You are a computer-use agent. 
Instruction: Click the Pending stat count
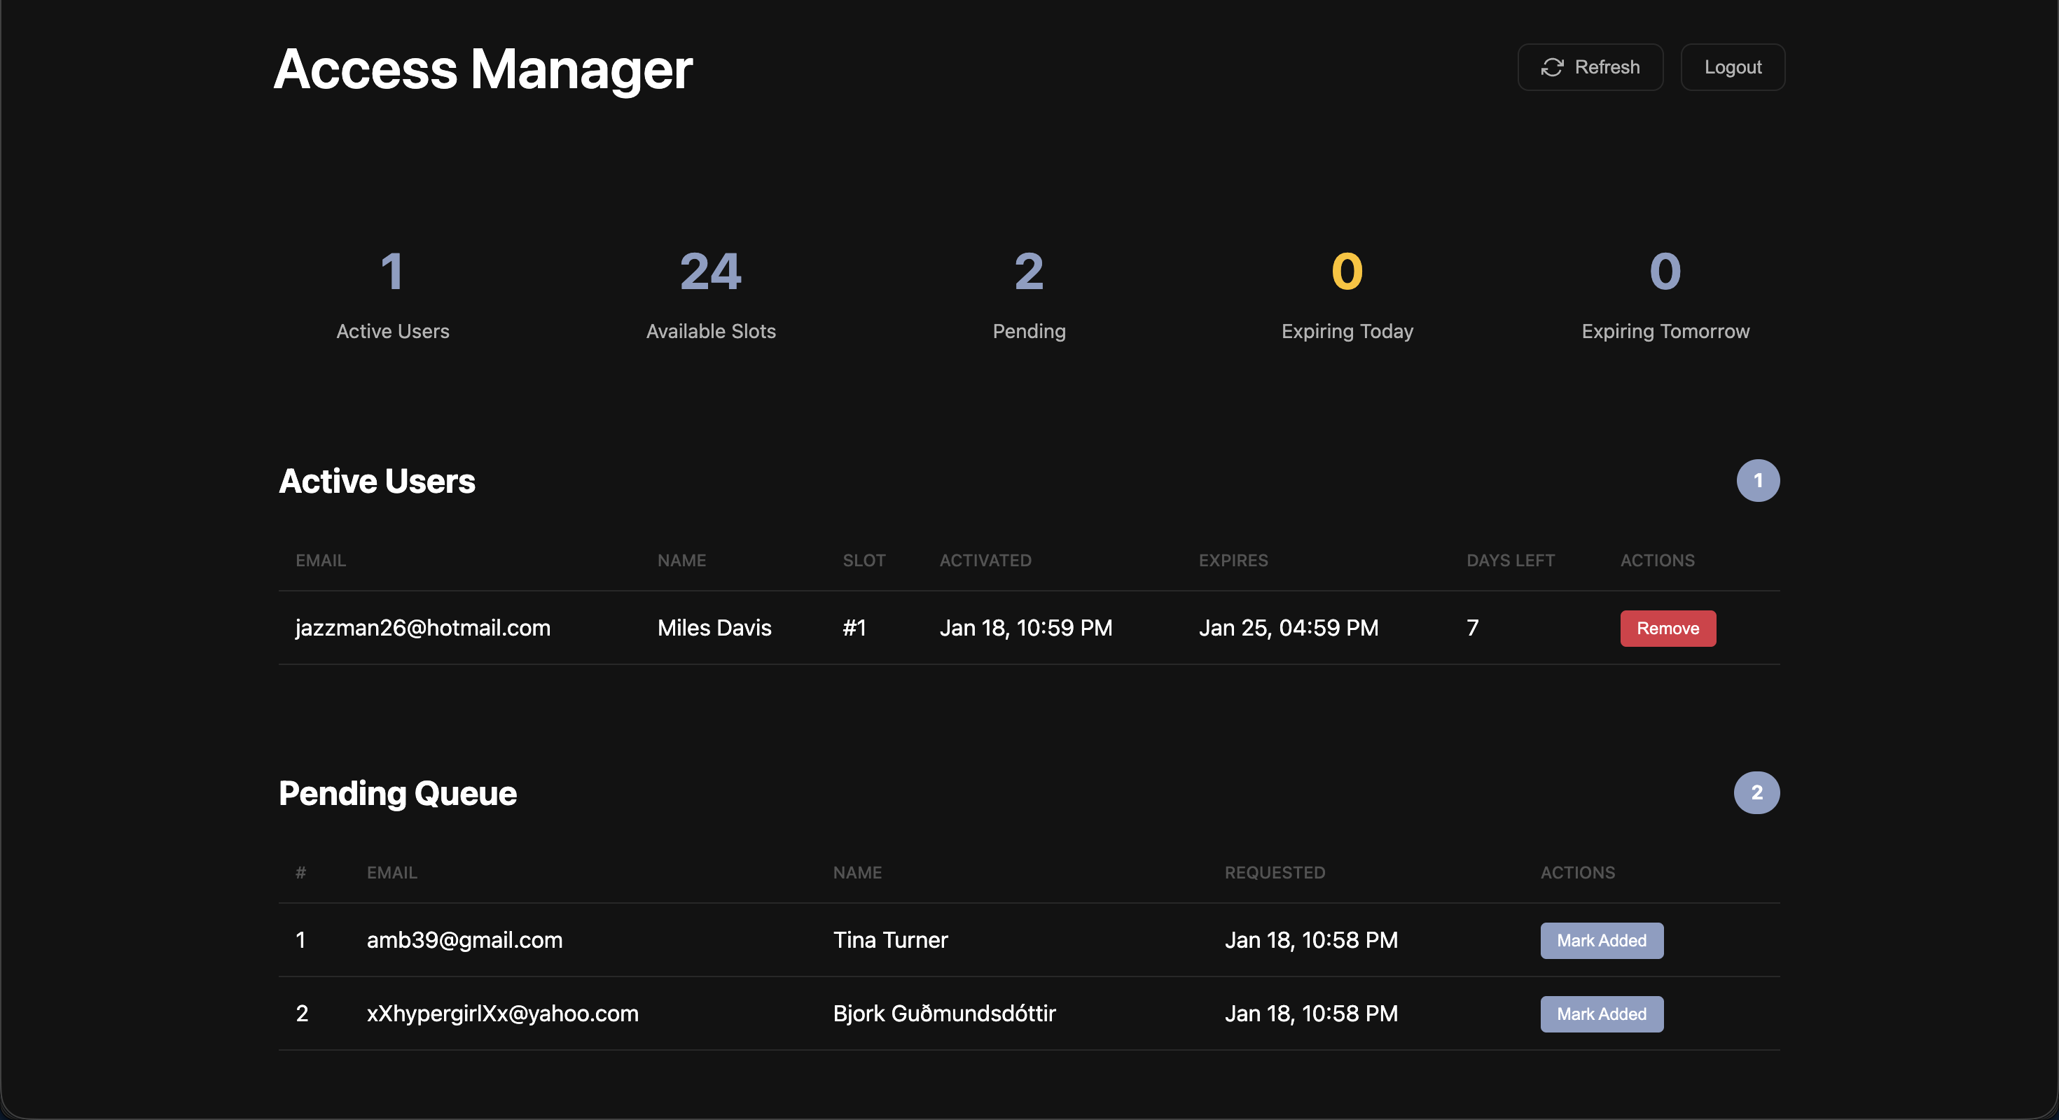pos(1029,272)
